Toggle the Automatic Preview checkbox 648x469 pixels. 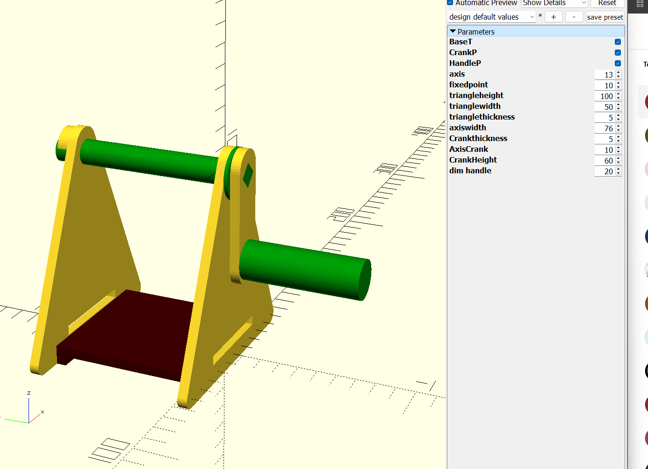click(x=450, y=2)
